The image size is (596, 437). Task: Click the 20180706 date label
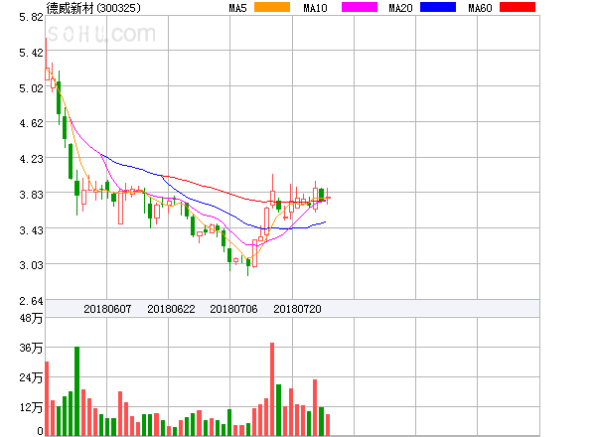point(233,309)
